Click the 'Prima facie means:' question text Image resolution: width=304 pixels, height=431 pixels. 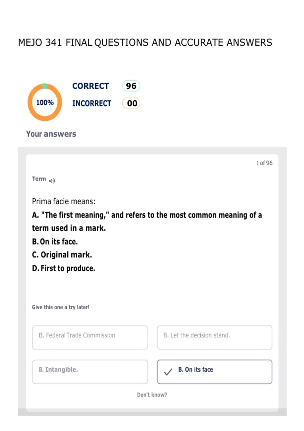pyautogui.click(x=64, y=202)
